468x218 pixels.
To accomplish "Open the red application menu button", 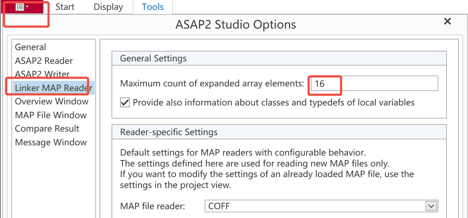I will tap(22, 7).
